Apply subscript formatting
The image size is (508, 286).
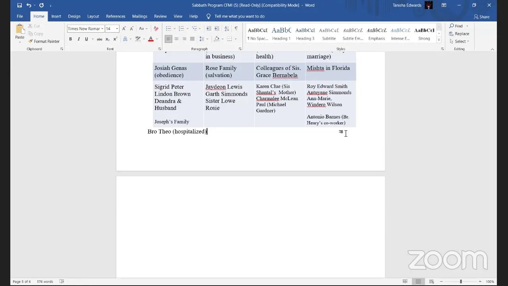(108, 39)
